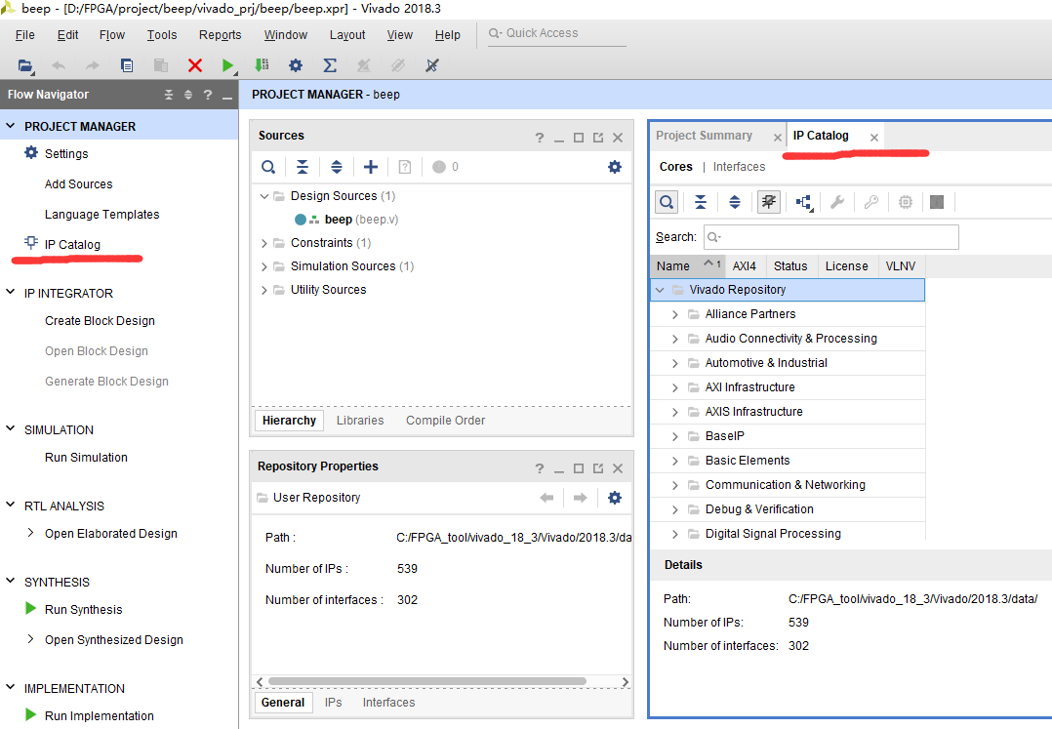Close the IP Catalog tab
1052x729 pixels.
click(874, 138)
